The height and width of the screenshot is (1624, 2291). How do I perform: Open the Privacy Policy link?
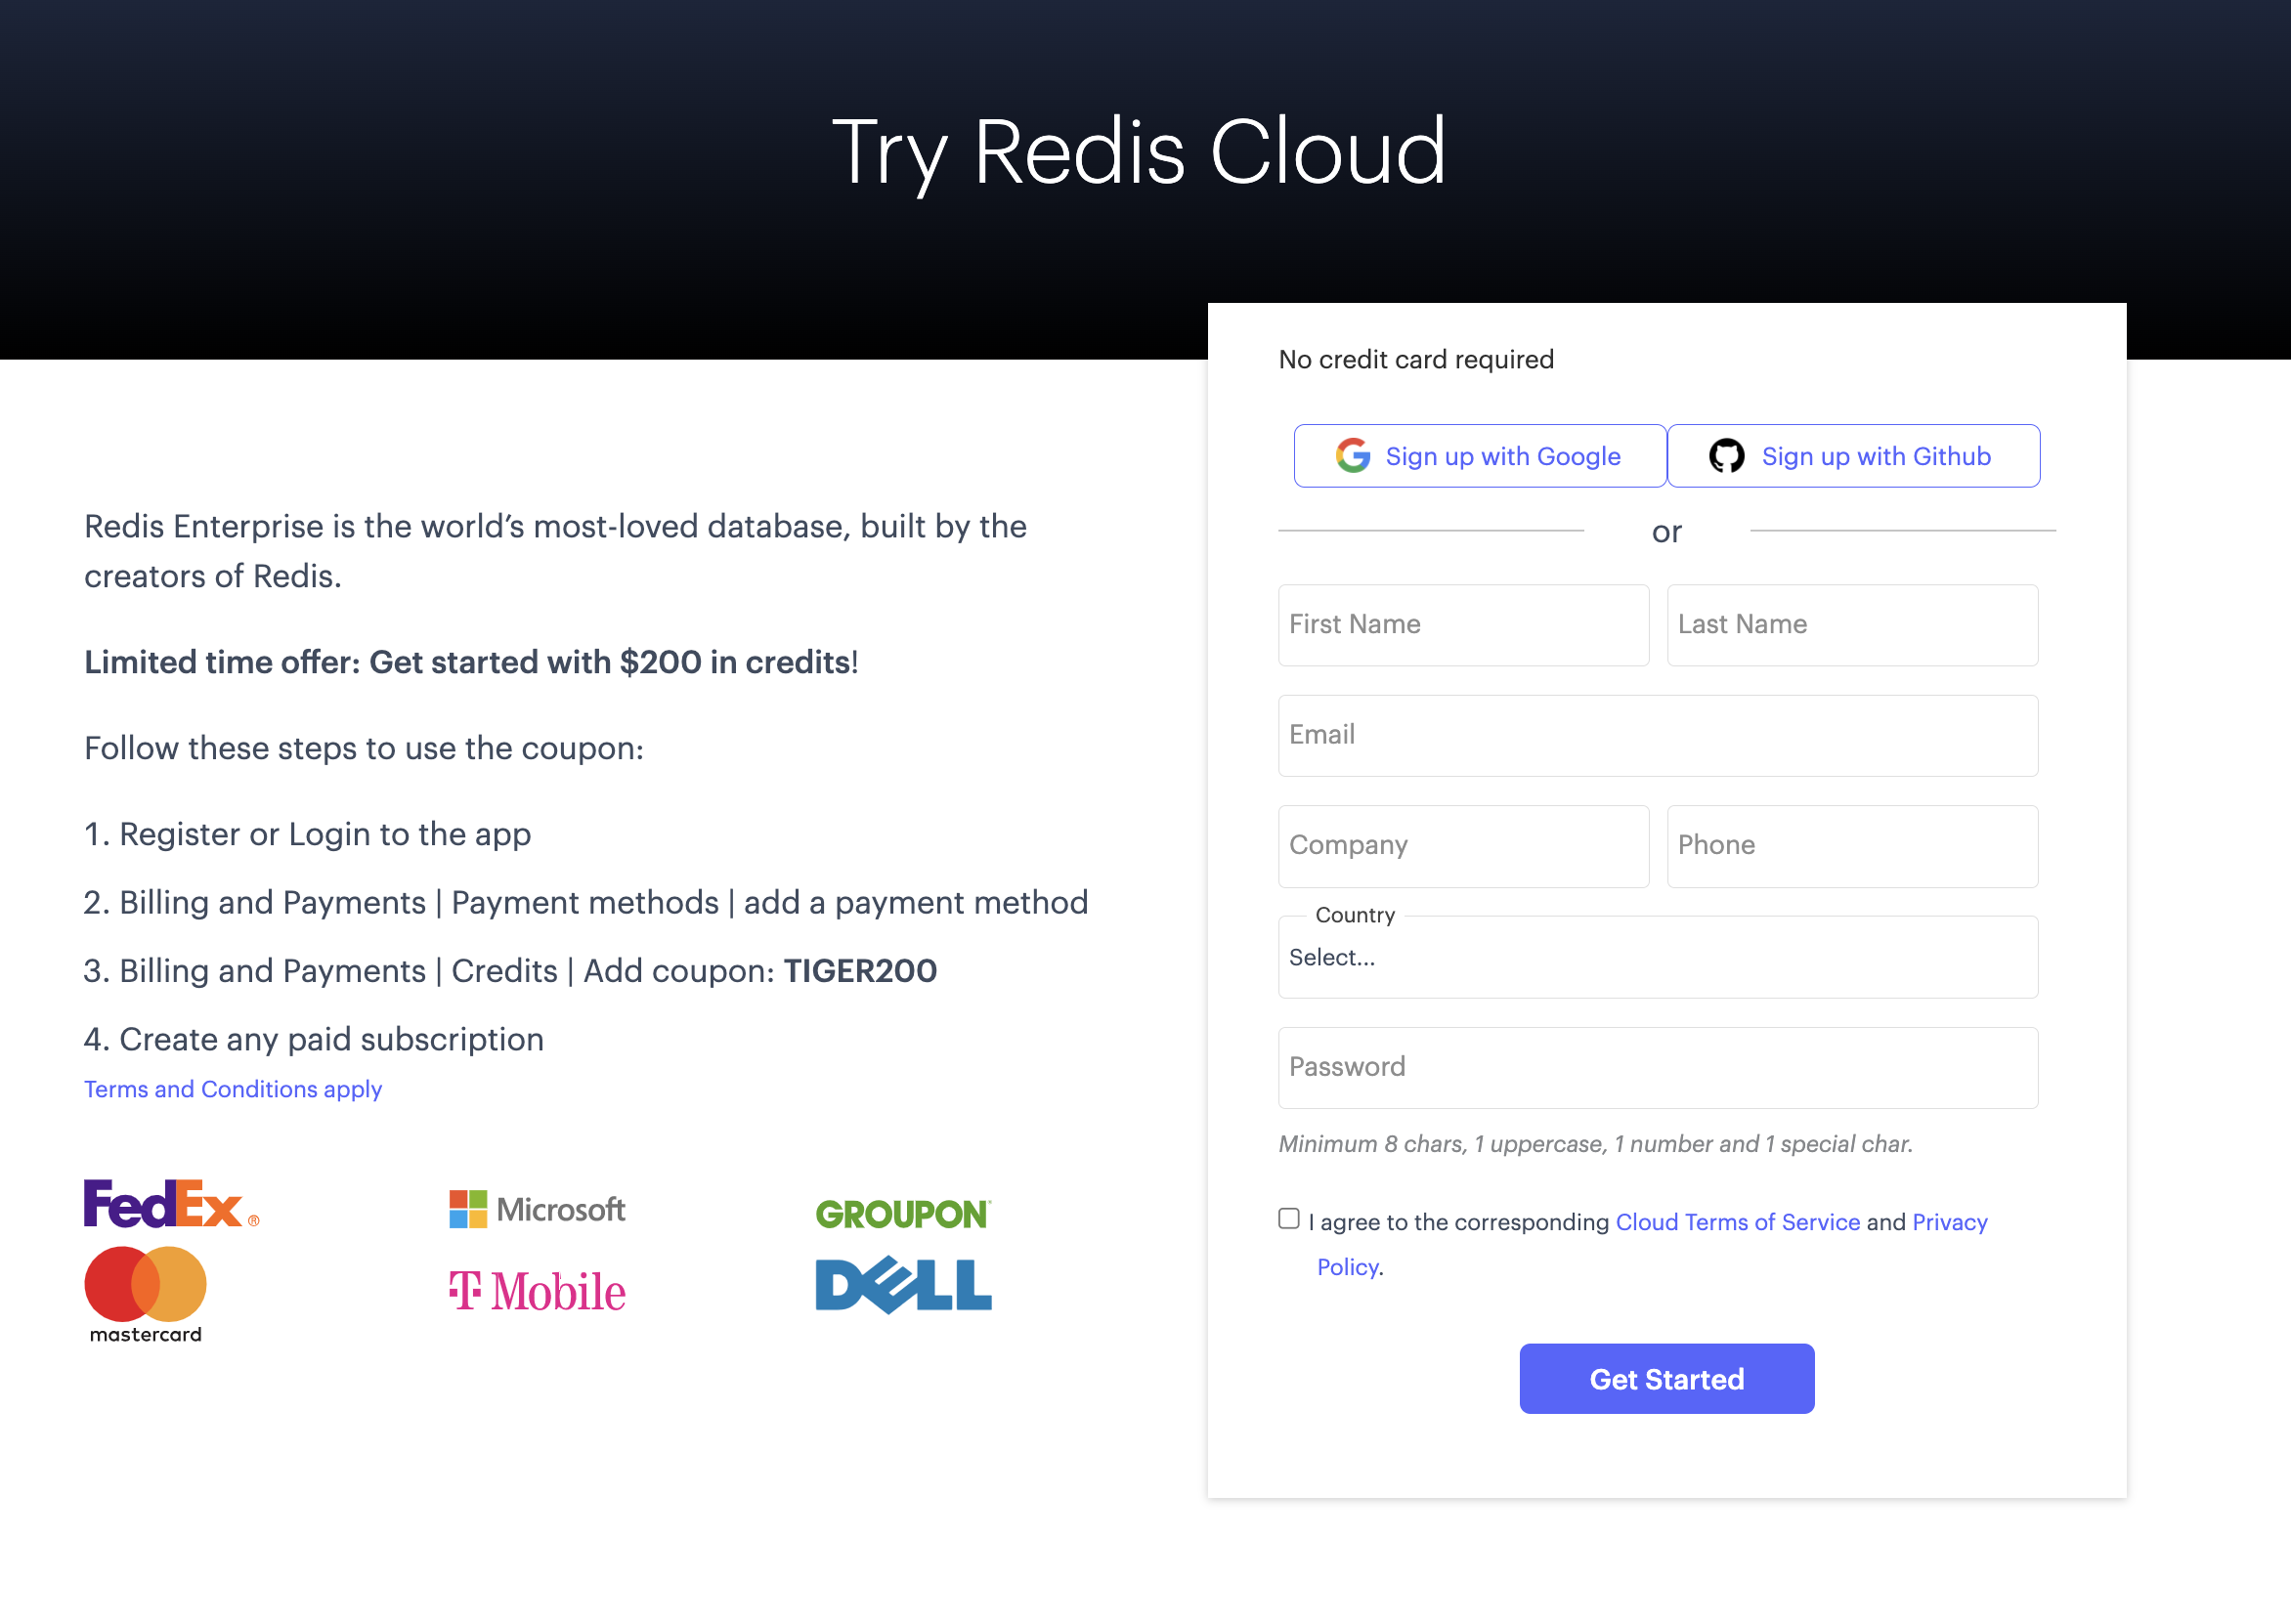tap(1950, 1222)
